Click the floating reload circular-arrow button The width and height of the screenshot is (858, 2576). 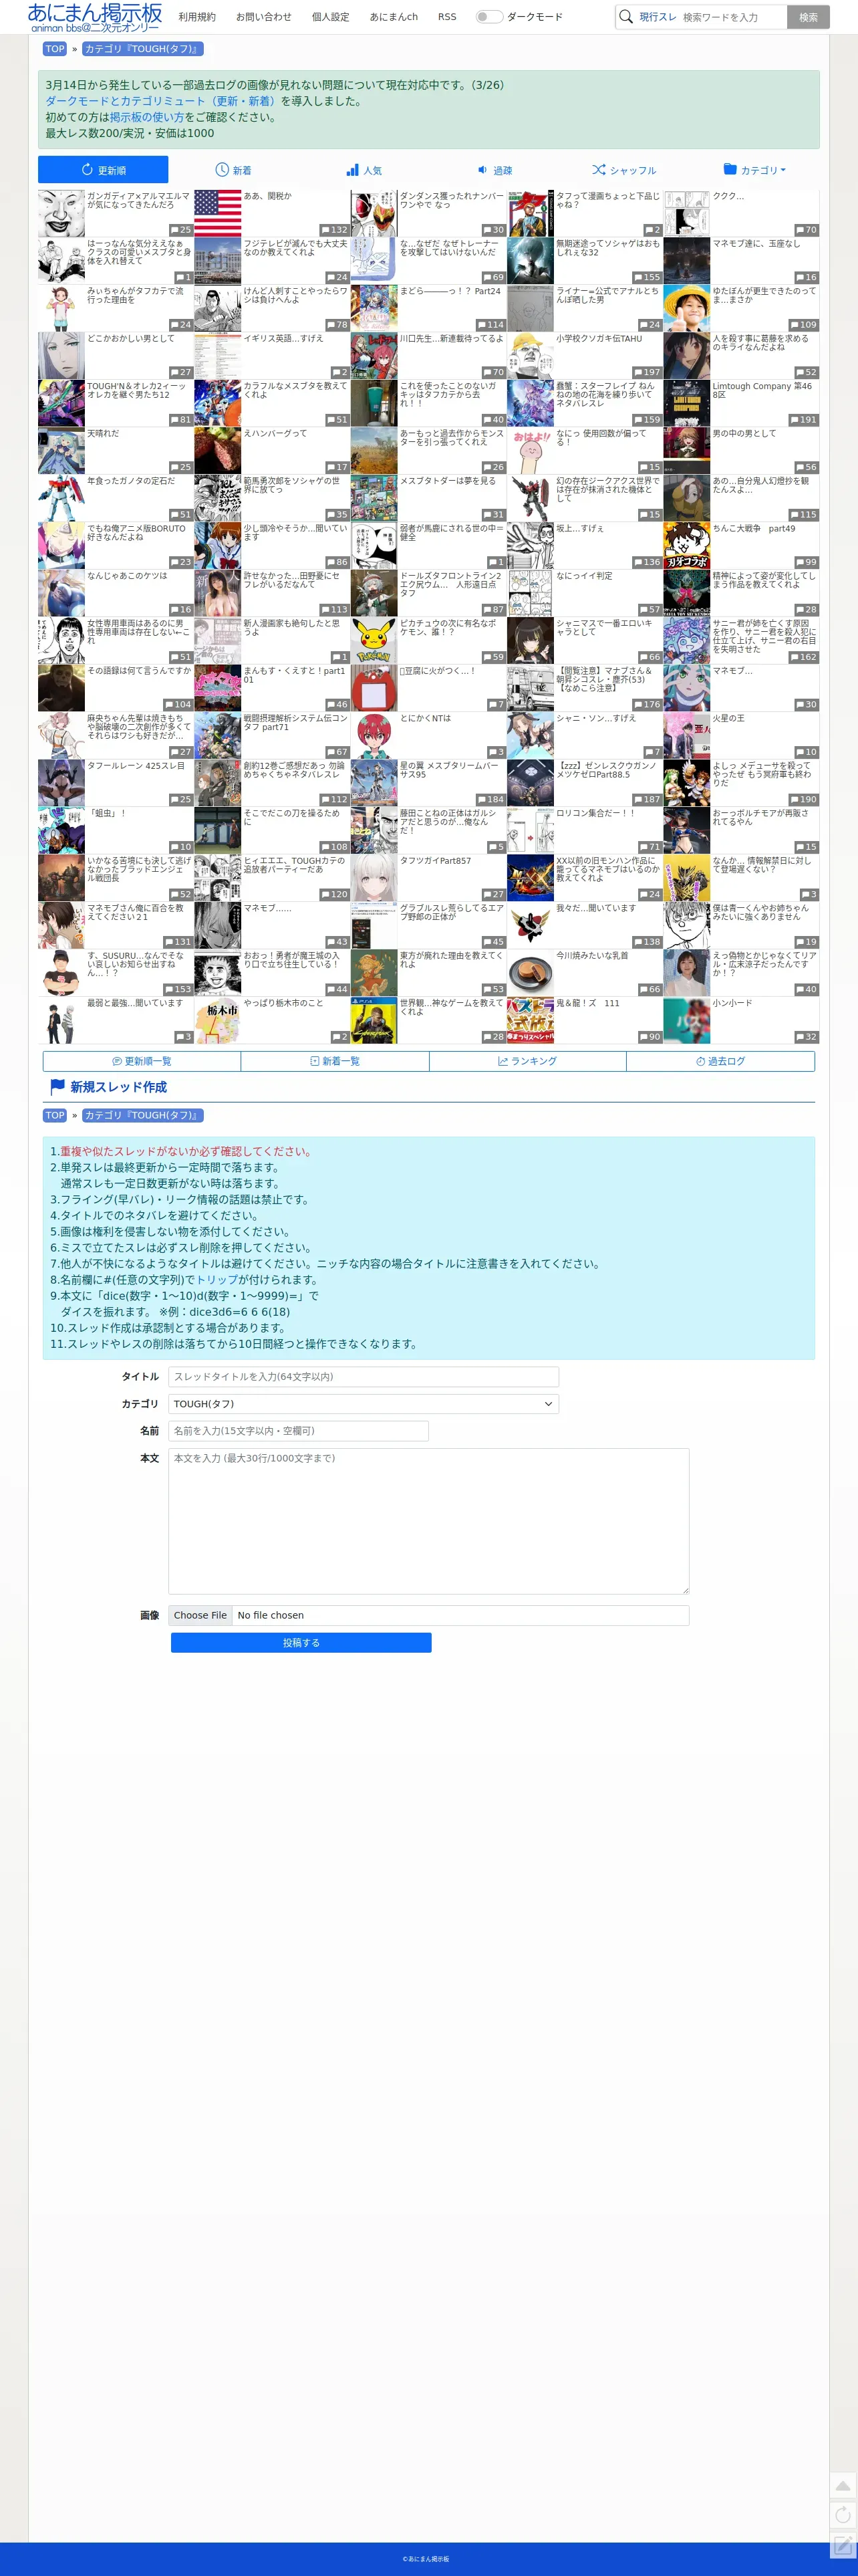[843, 2514]
